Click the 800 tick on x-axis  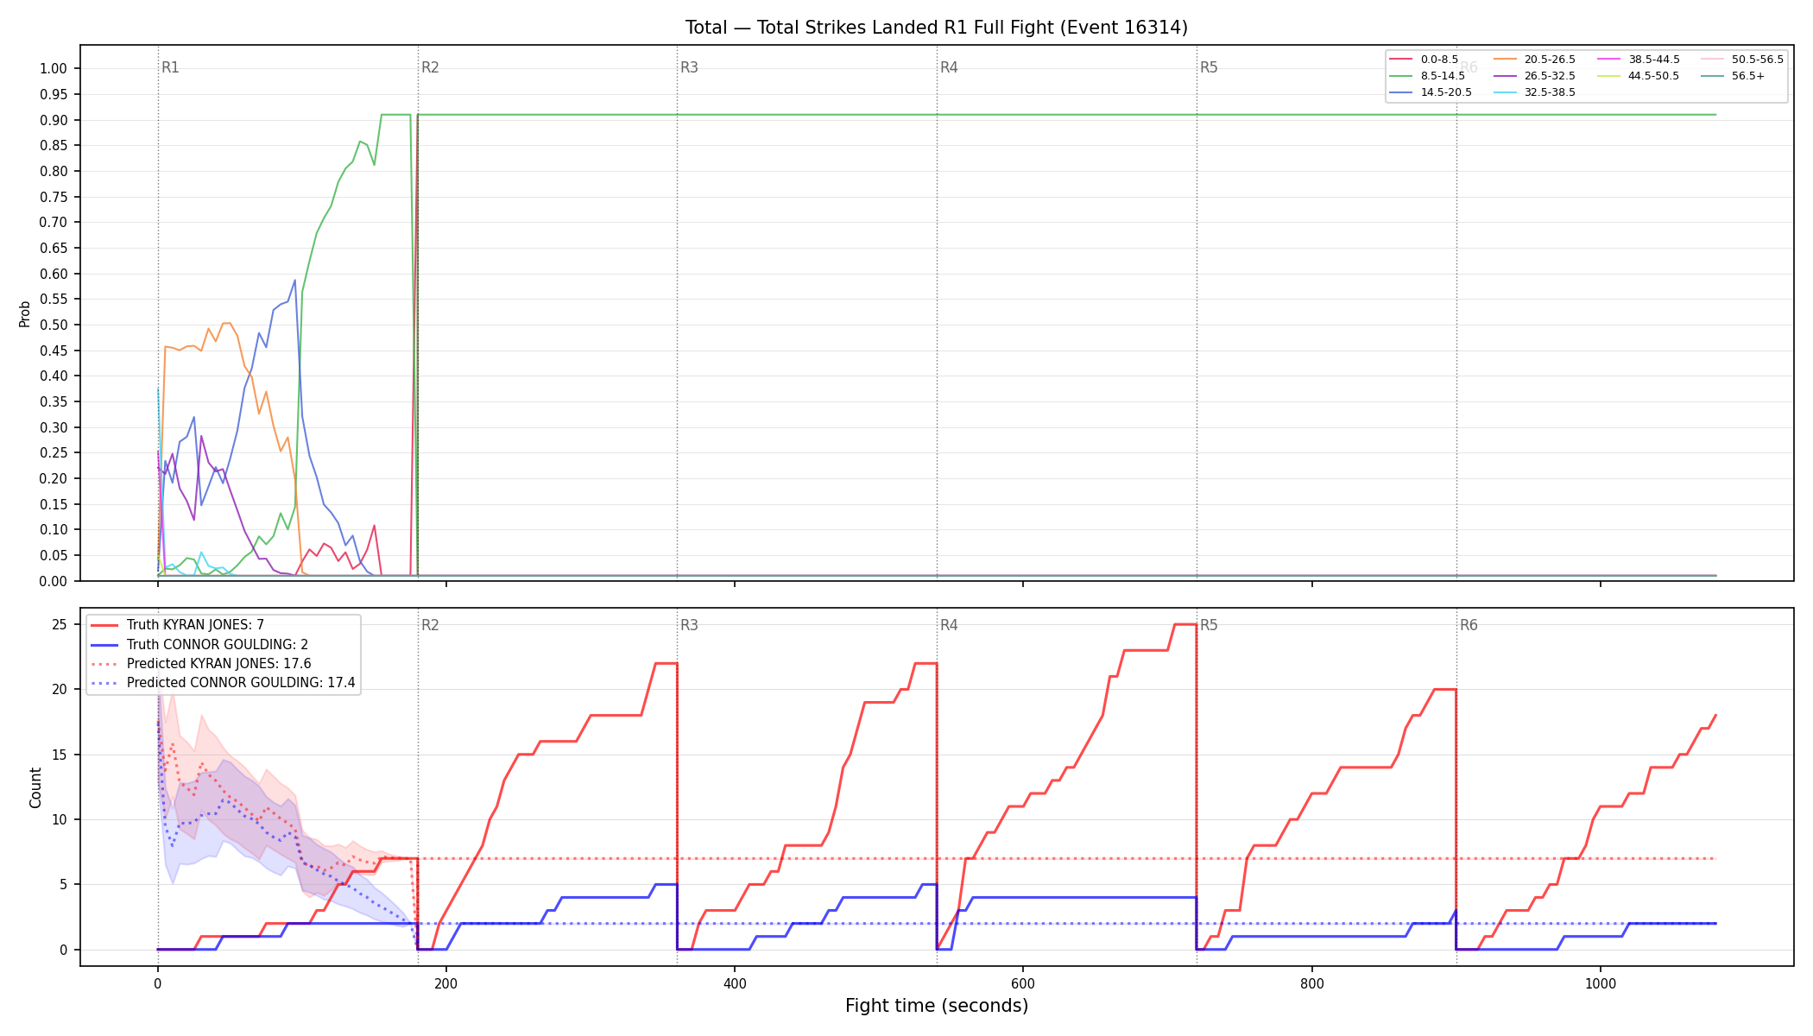point(1312,983)
